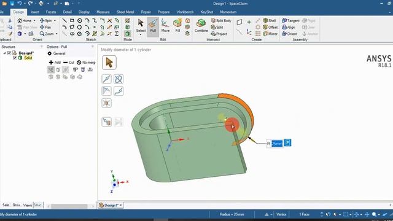Screen dimensions: 393x221
Task: Choose the Move tool
Action: (165, 26)
